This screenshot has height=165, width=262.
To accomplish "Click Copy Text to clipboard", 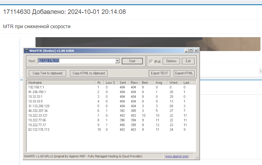I will pyautogui.click(x=47, y=73).
